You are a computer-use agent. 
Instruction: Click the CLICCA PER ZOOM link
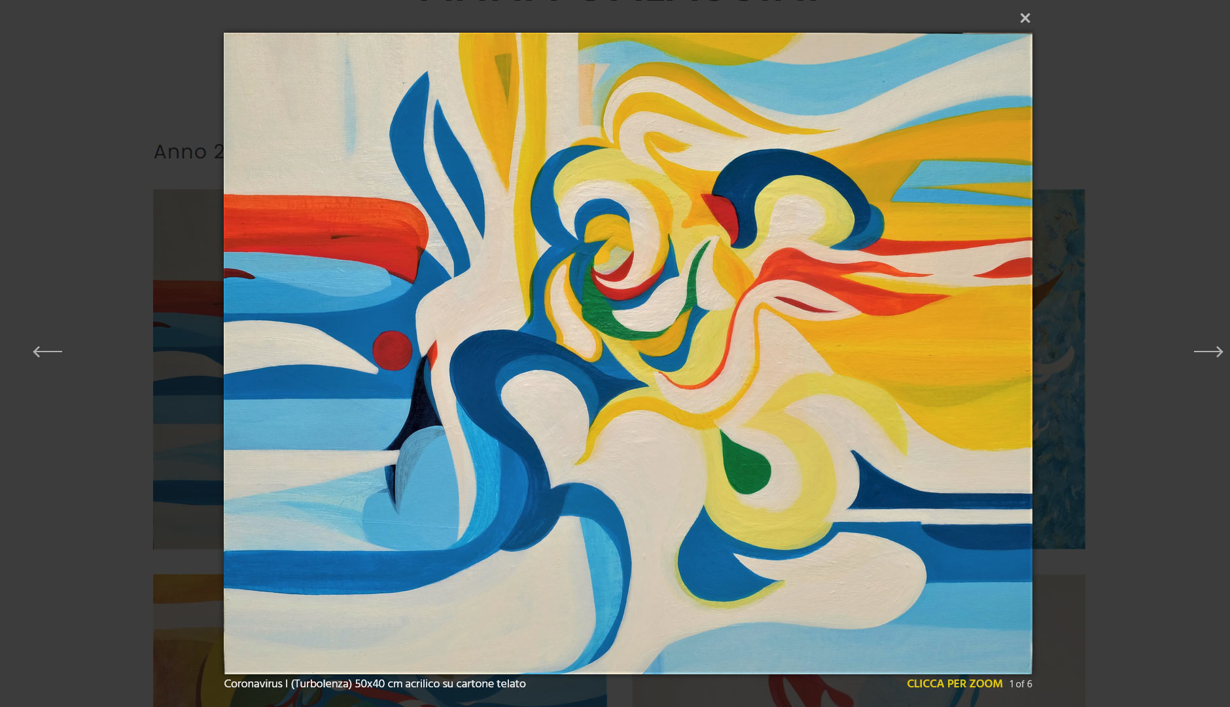pyautogui.click(x=955, y=683)
